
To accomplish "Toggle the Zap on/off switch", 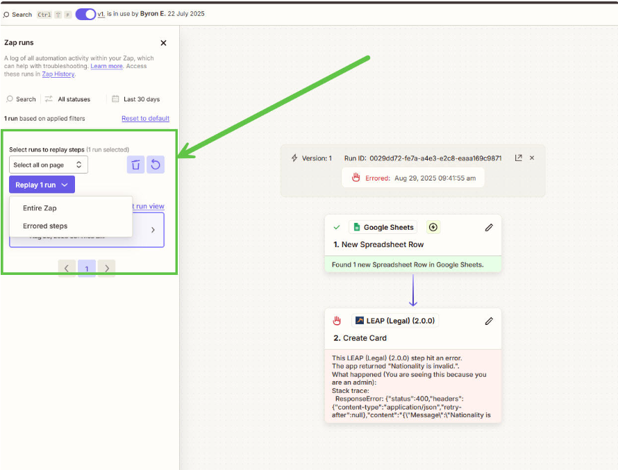I will [85, 14].
